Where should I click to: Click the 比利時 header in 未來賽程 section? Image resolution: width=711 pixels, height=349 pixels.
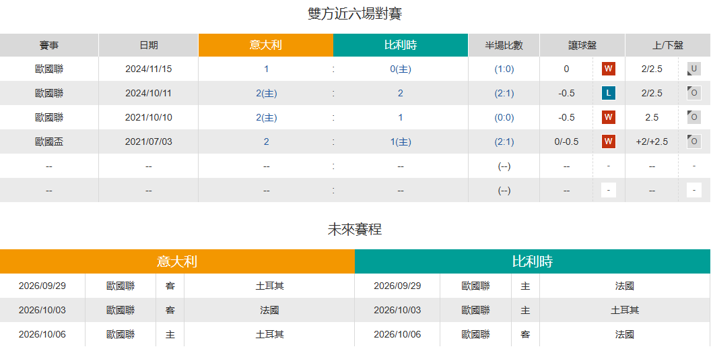coord(533,261)
